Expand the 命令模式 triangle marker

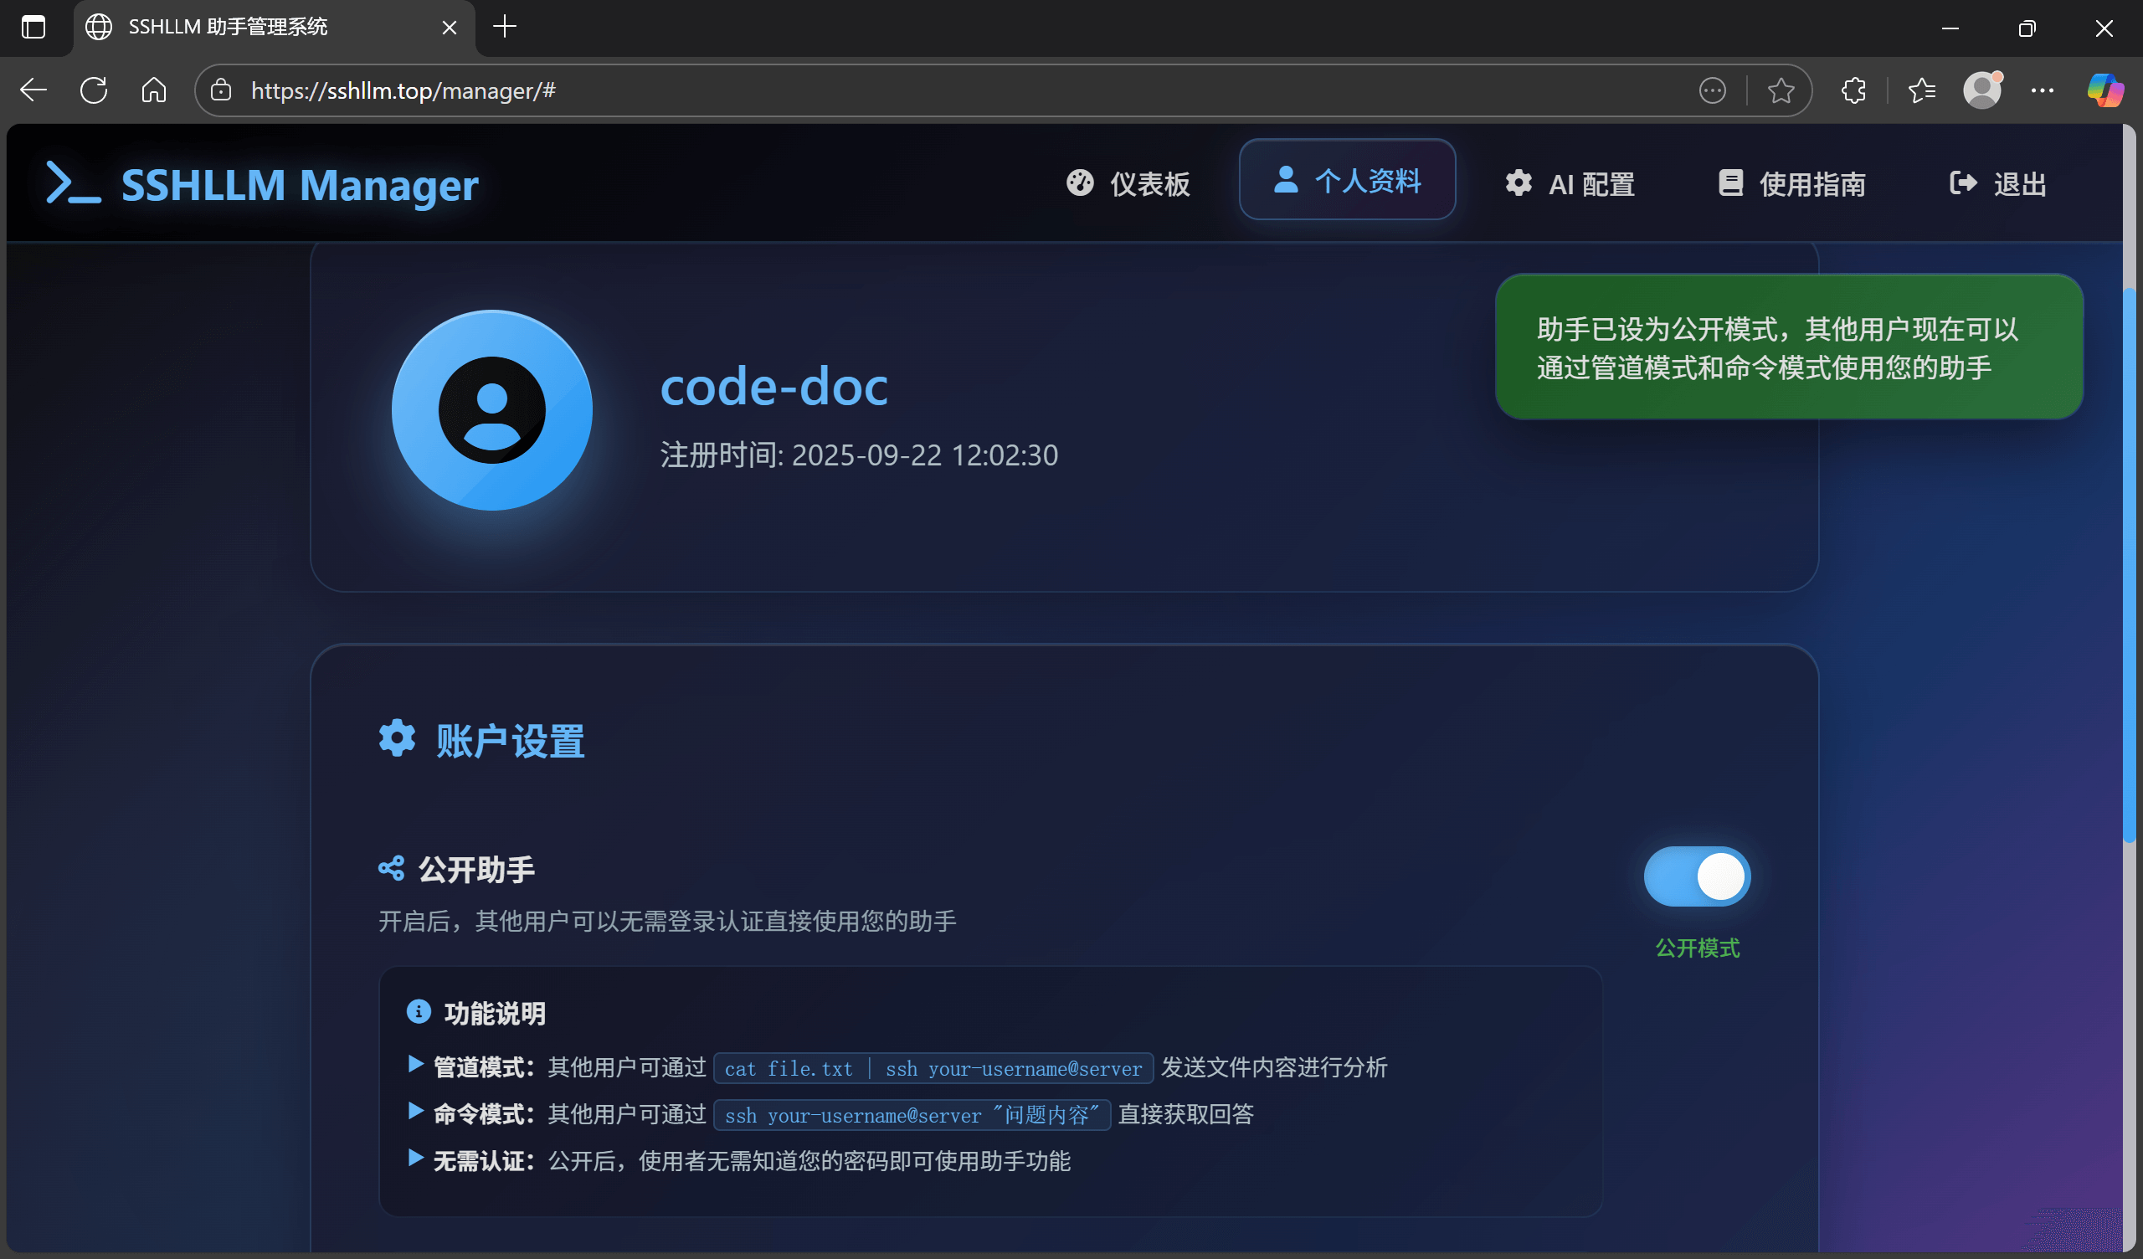point(416,1113)
